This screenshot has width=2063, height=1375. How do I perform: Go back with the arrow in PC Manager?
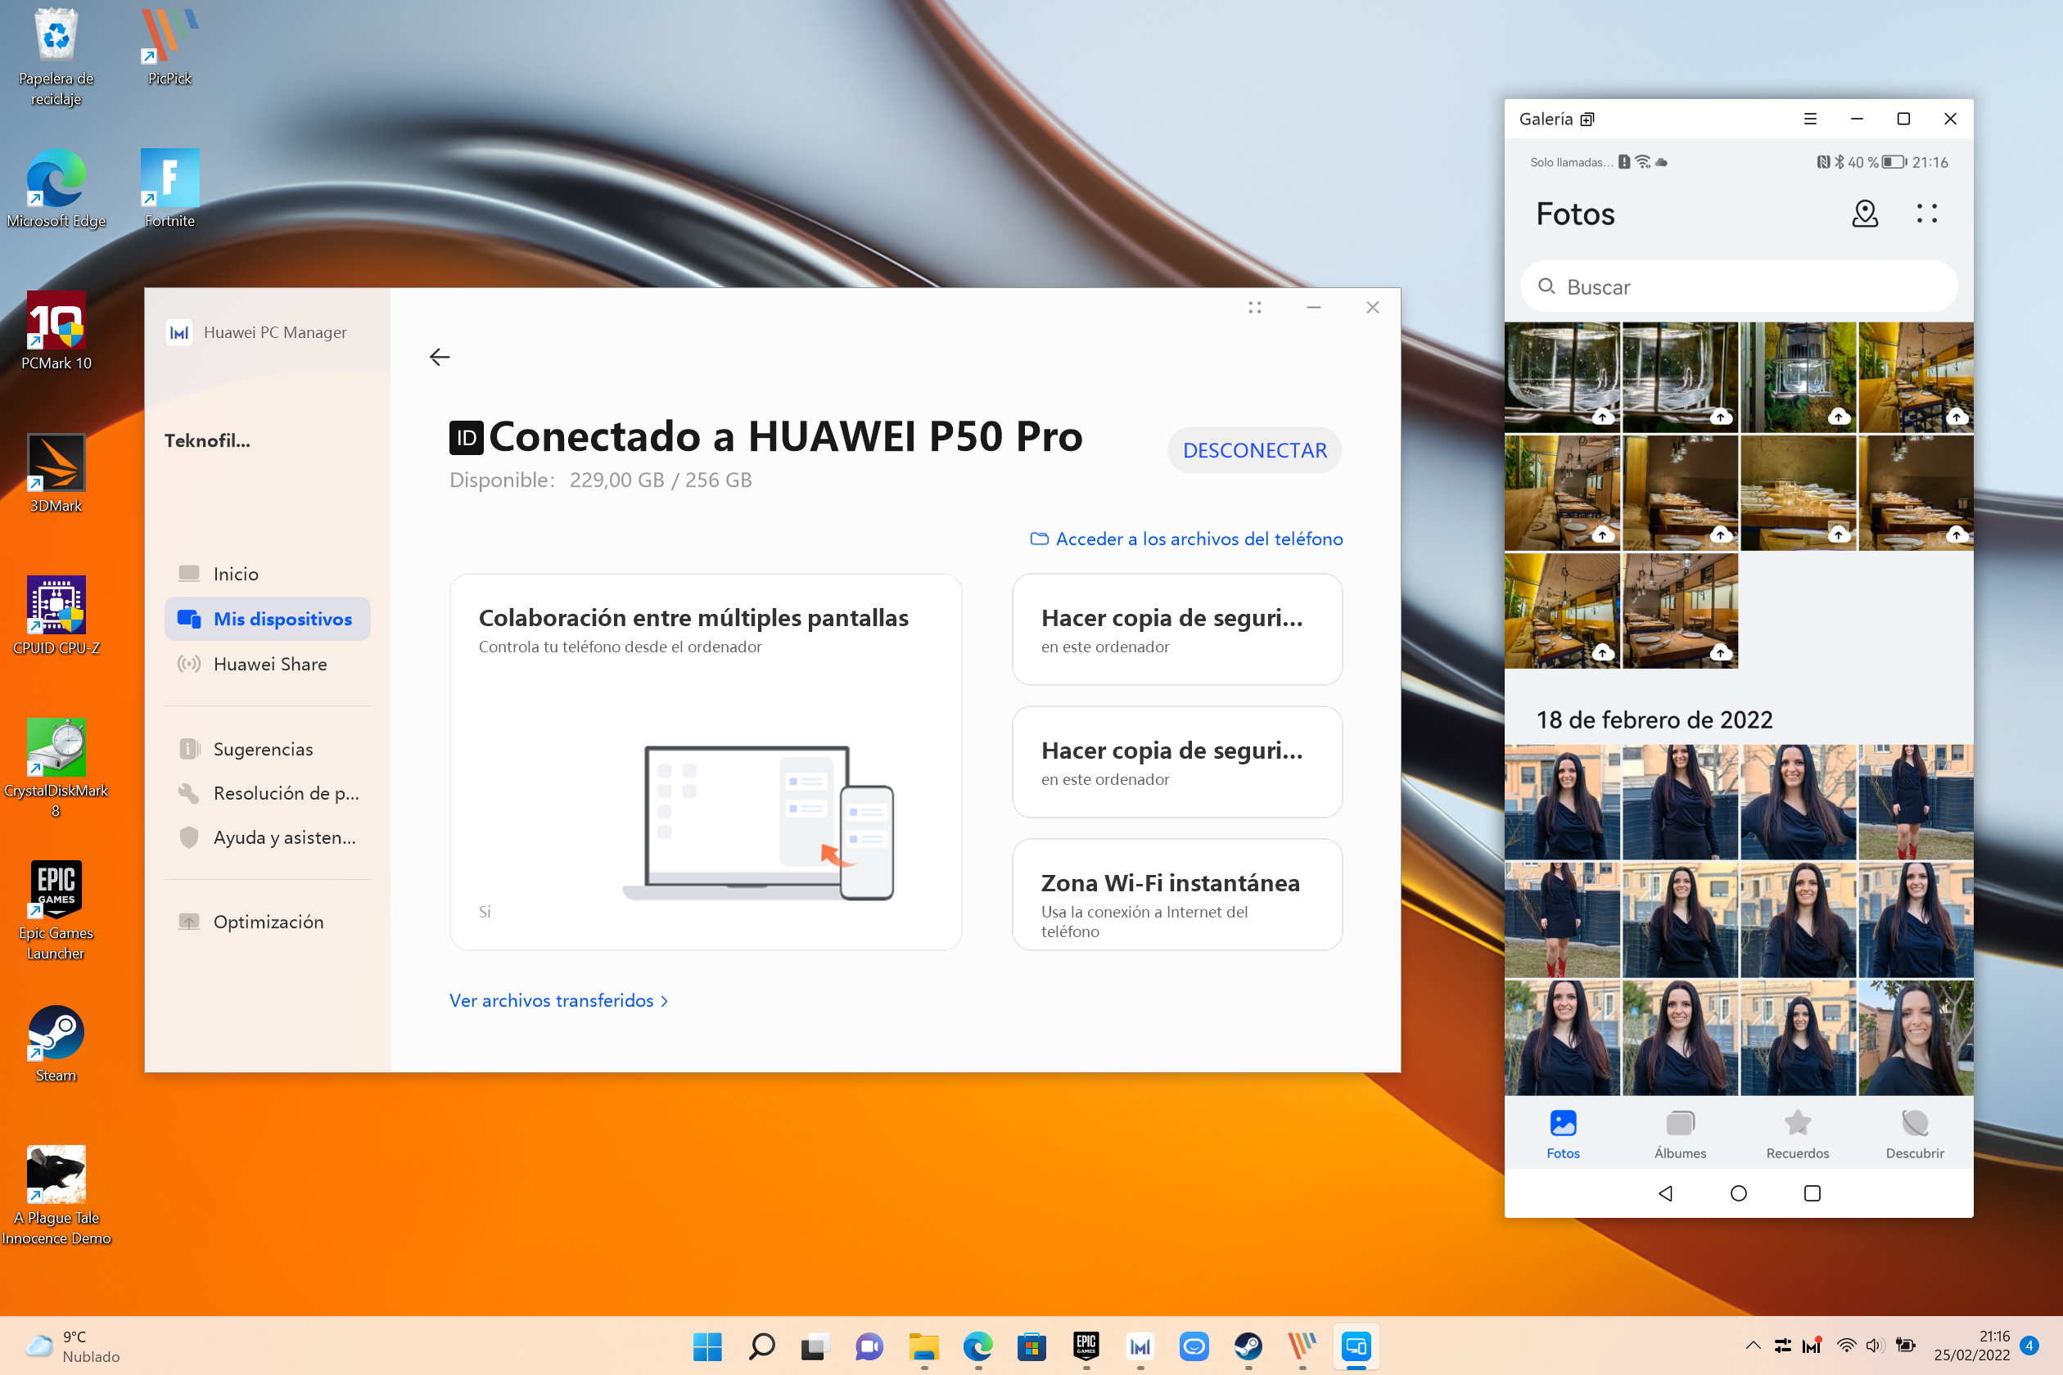click(x=440, y=357)
